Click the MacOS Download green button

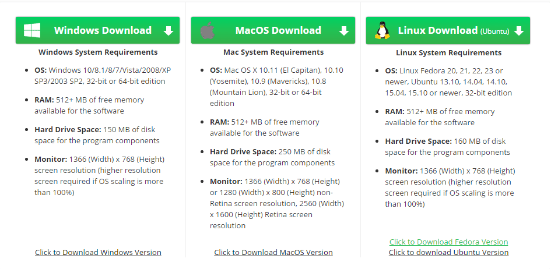[273, 30]
